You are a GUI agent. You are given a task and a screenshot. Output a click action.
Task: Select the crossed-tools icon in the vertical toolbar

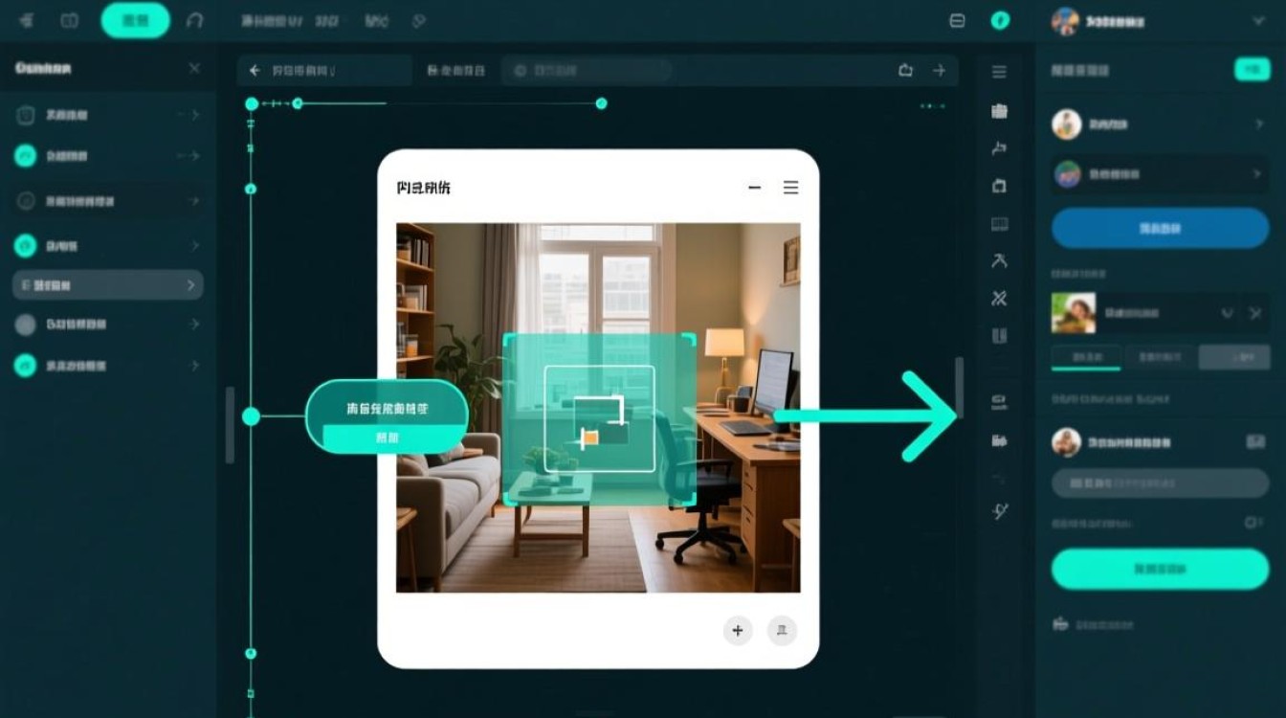999,299
